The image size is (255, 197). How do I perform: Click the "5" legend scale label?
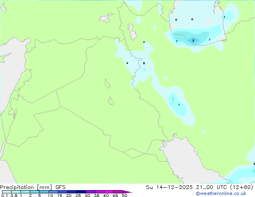(x=39, y=195)
